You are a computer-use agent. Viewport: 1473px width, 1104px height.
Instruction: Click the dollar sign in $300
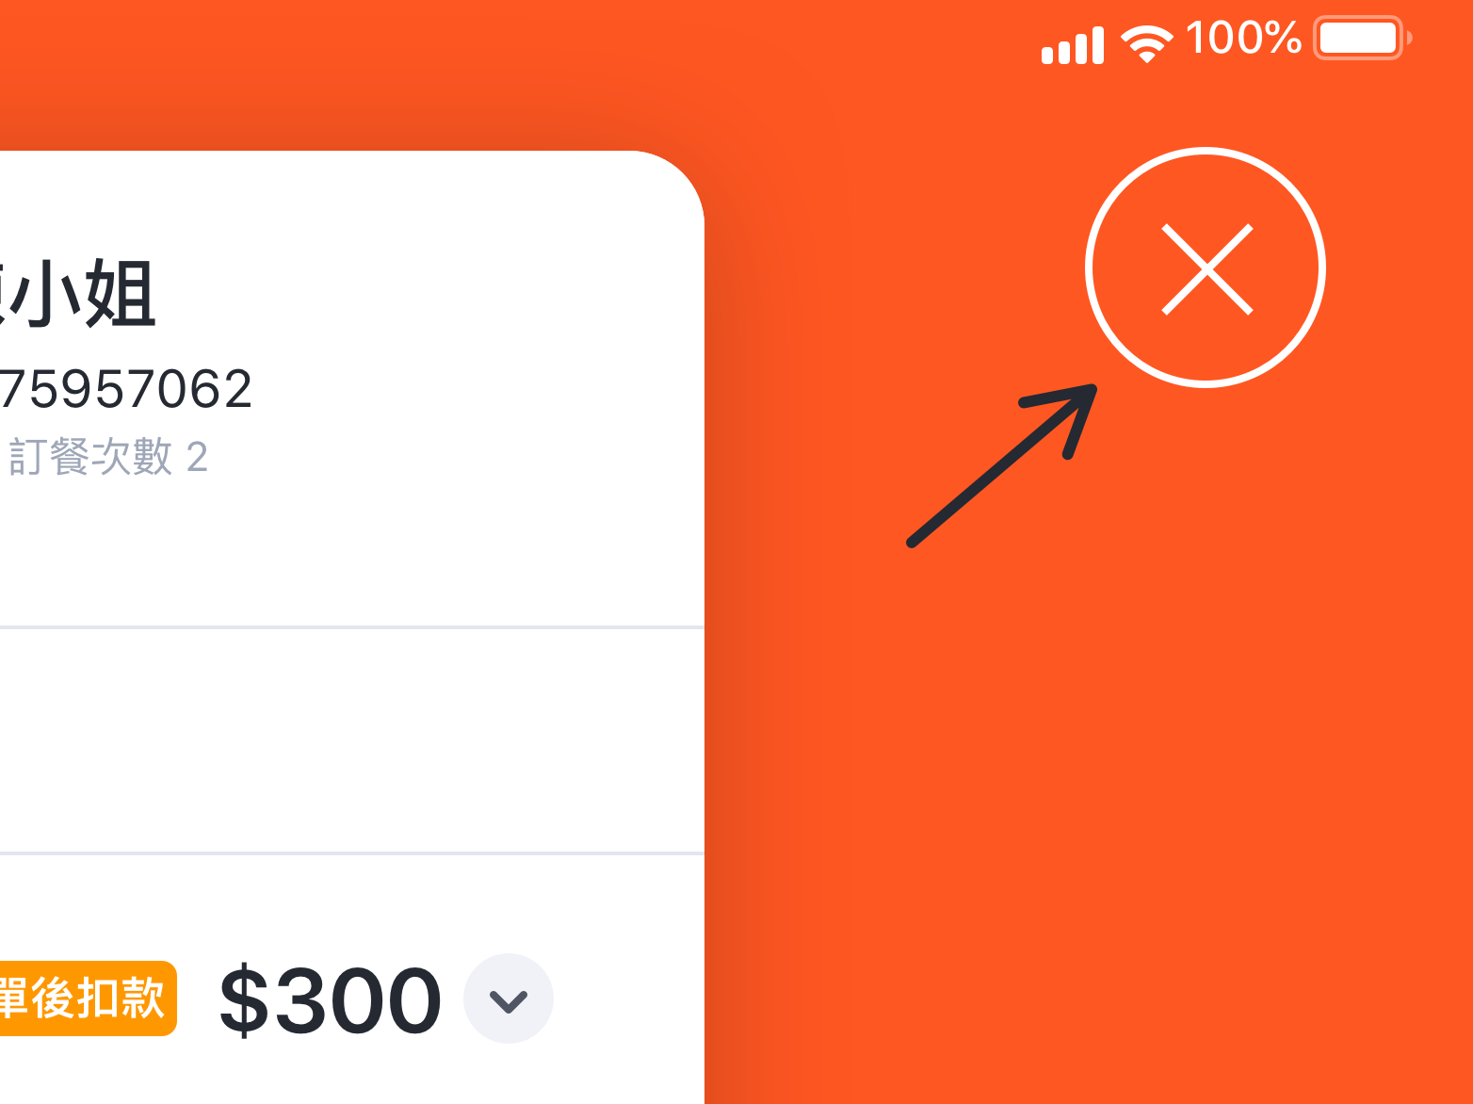coord(243,1000)
